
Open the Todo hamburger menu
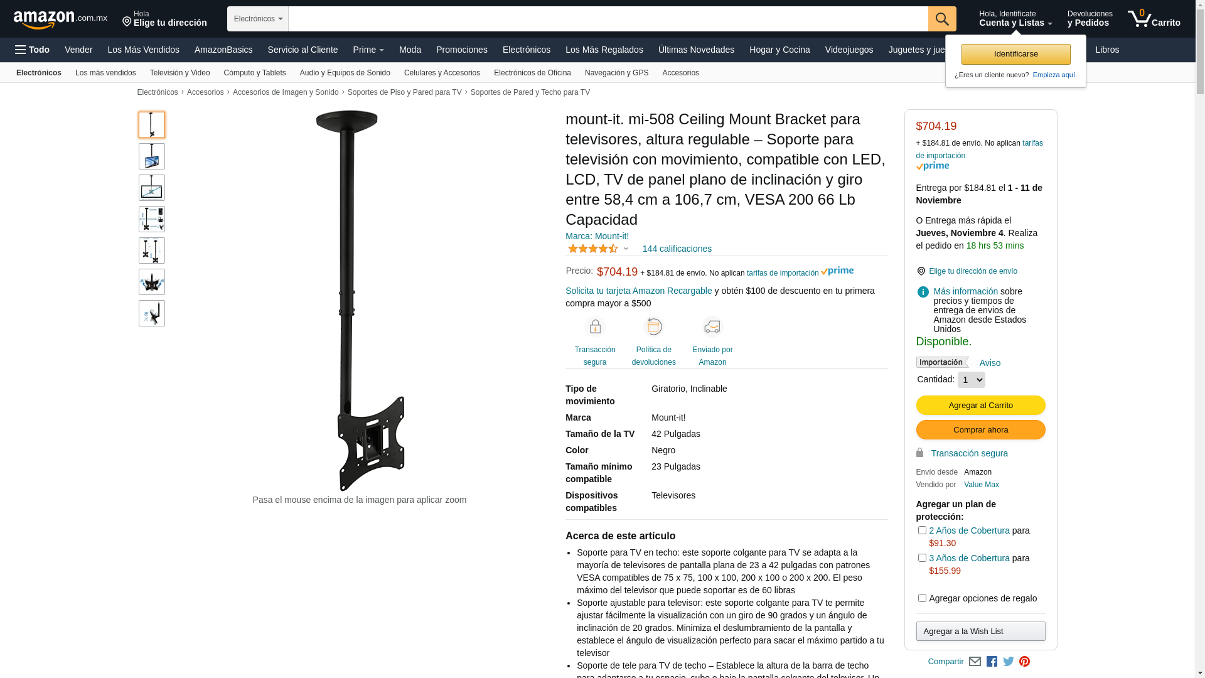pos(33,50)
